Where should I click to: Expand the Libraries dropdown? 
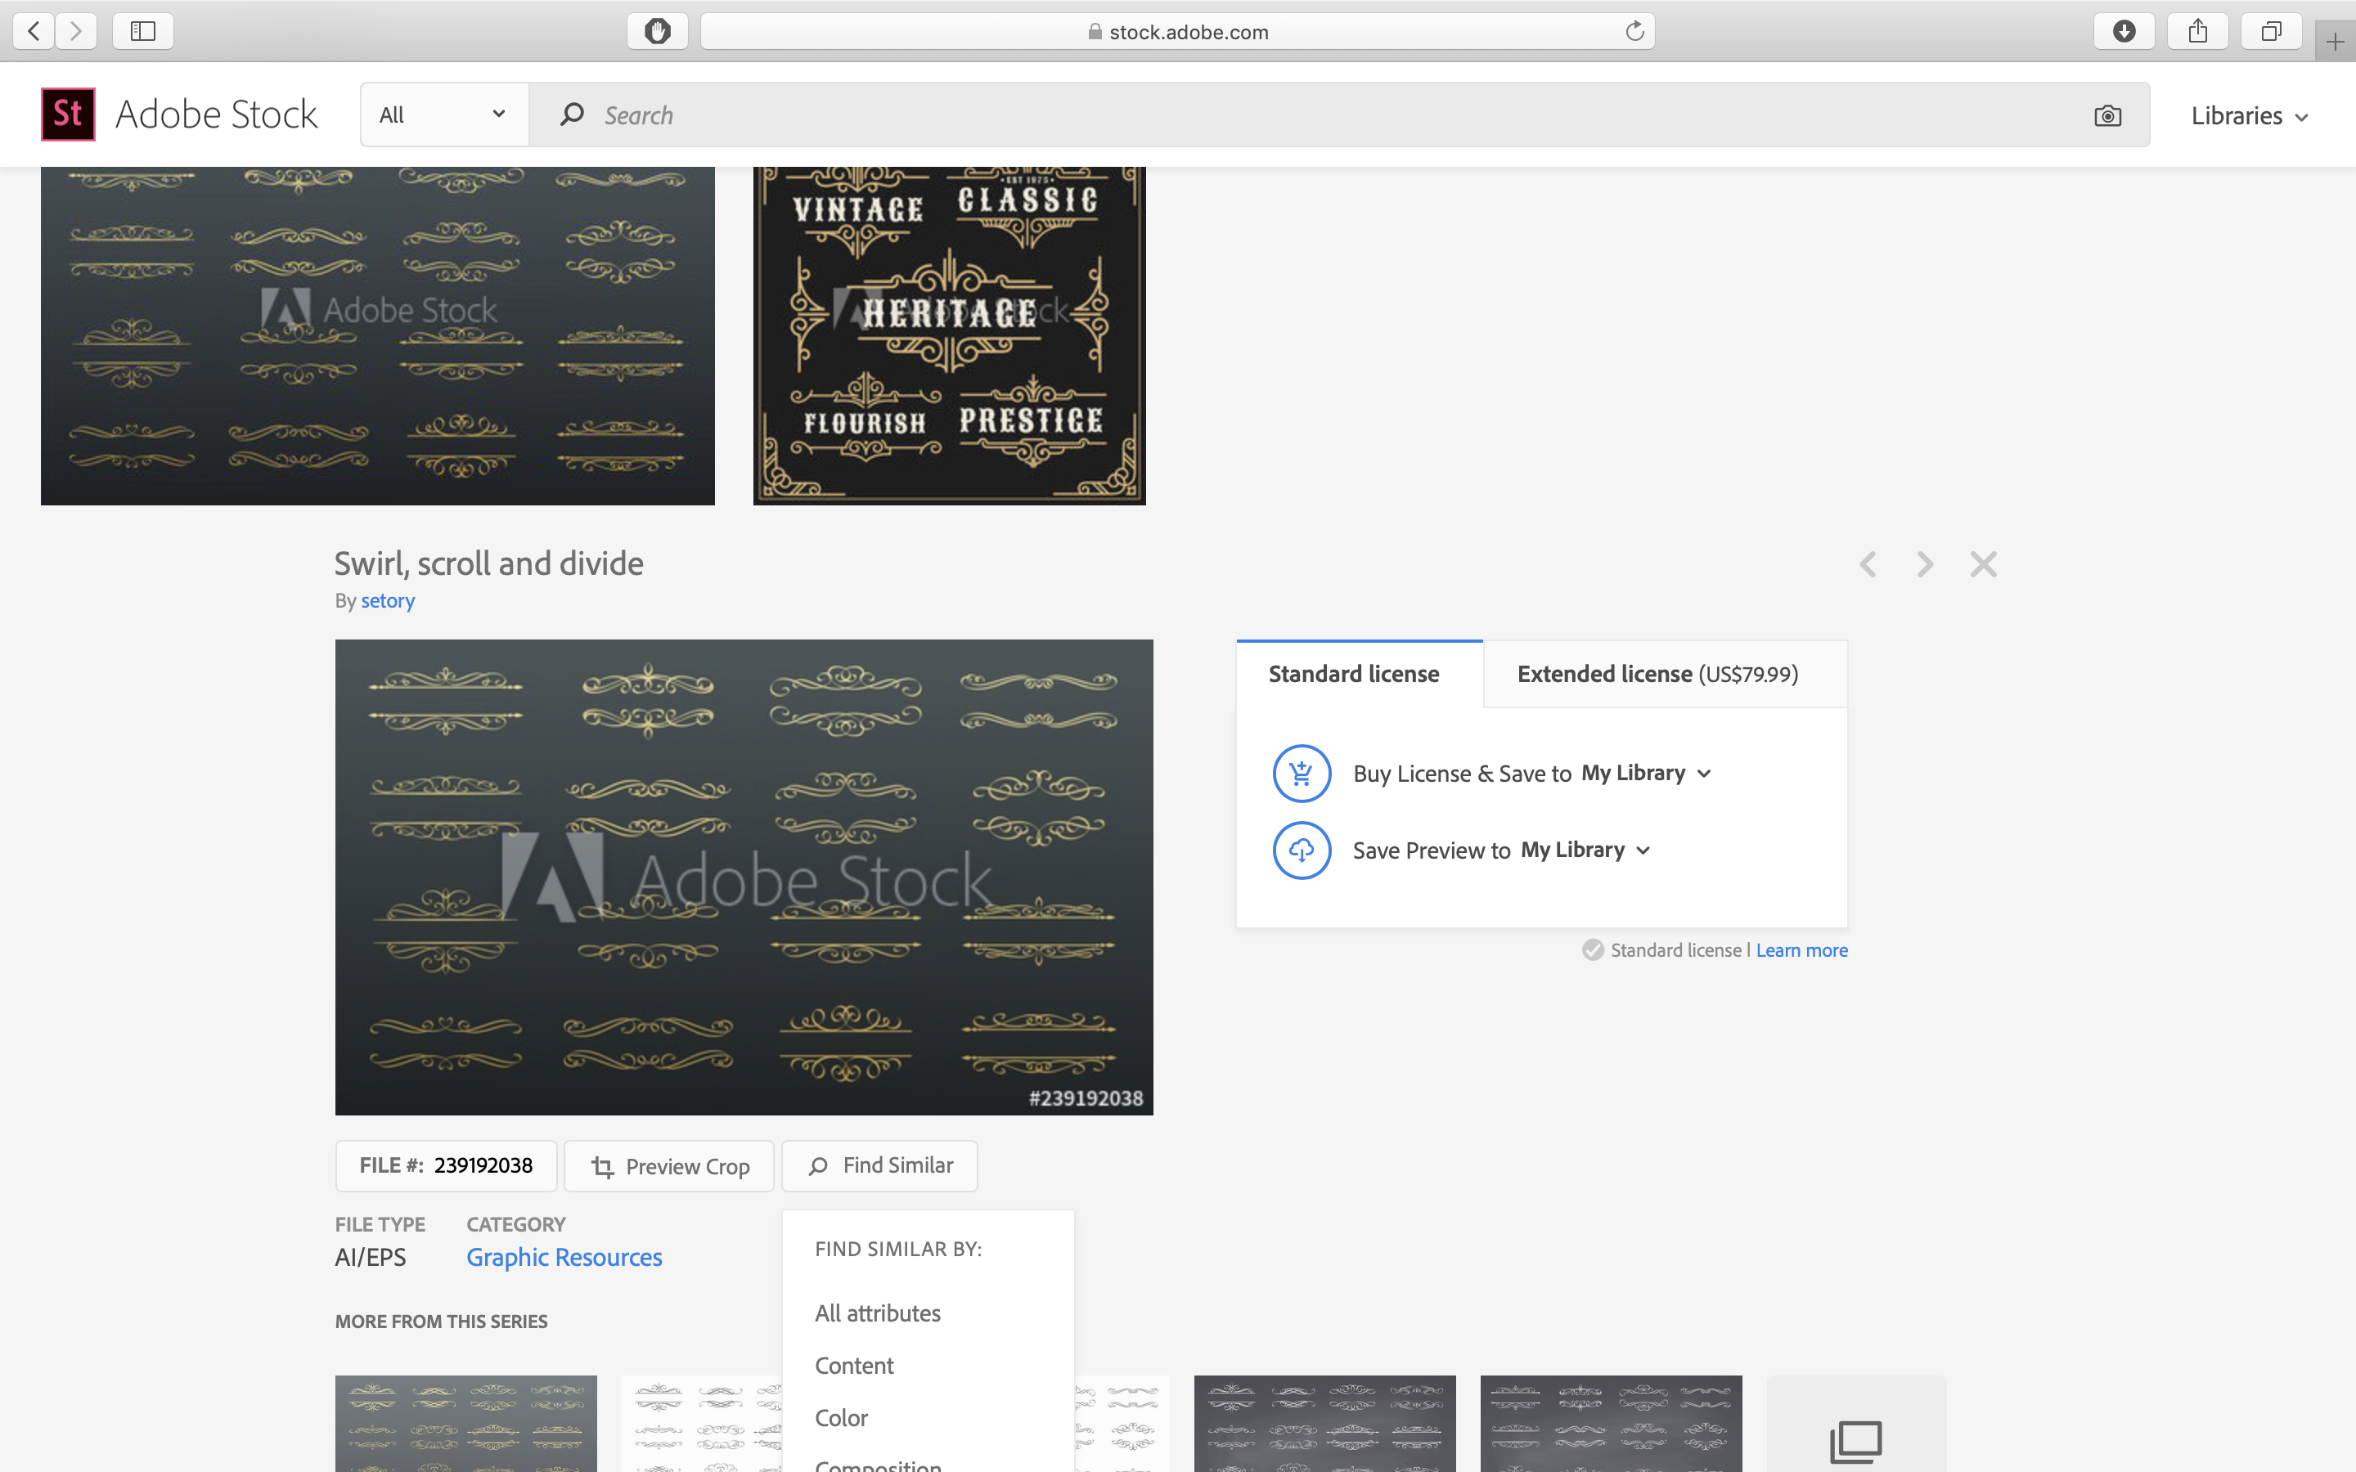pyautogui.click(x=2249, y=116)
